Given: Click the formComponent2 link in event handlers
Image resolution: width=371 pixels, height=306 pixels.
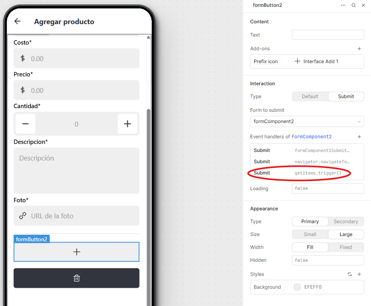Looking at the screenshot, I should point(312,137).
